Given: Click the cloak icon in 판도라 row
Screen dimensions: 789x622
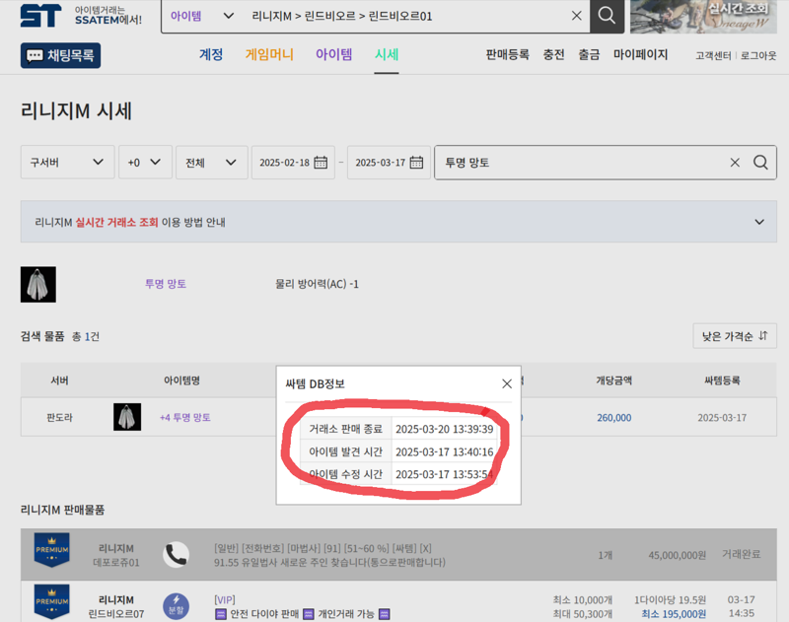Looking at the screenshot, I should 127,417.
